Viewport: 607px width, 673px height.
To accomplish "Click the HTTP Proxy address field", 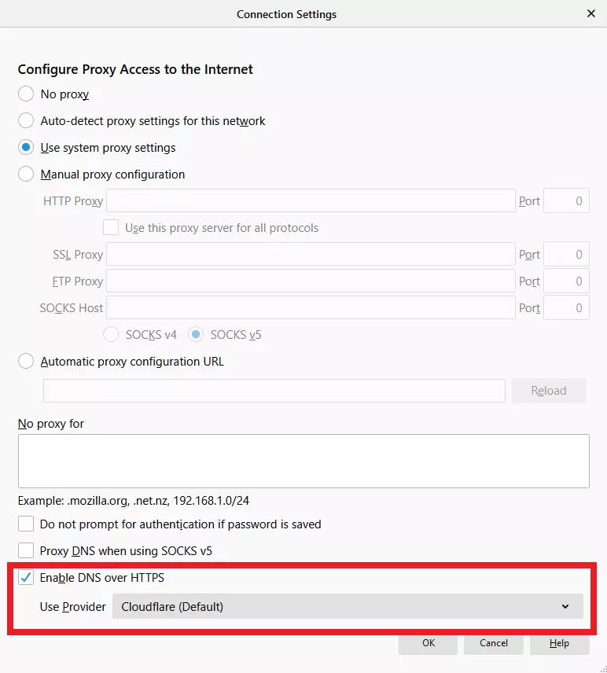I will tap(311, 201).
